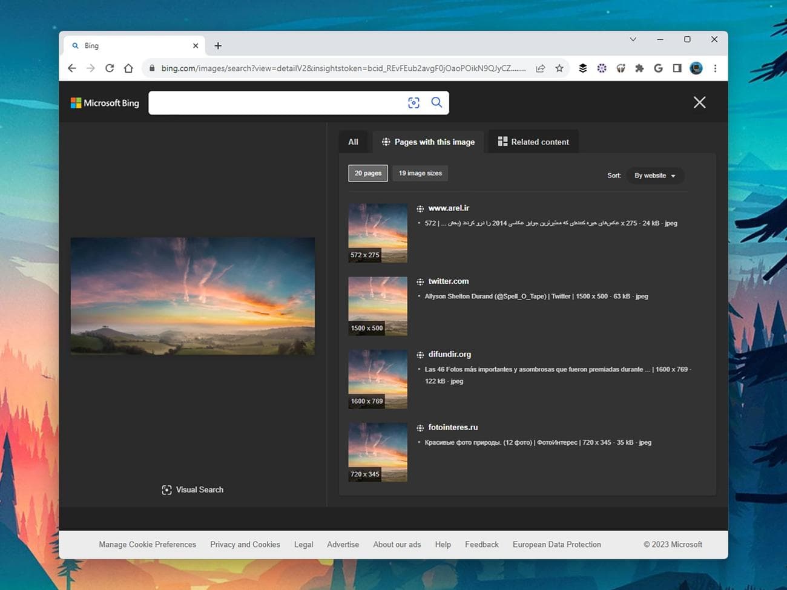Reload the current page
Screen dimensions: 787x590
(x=110, y=68)
